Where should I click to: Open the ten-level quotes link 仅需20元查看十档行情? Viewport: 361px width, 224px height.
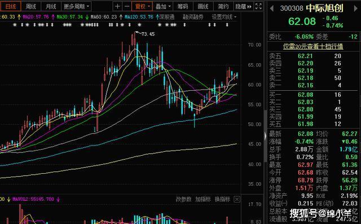coord(313,46)
